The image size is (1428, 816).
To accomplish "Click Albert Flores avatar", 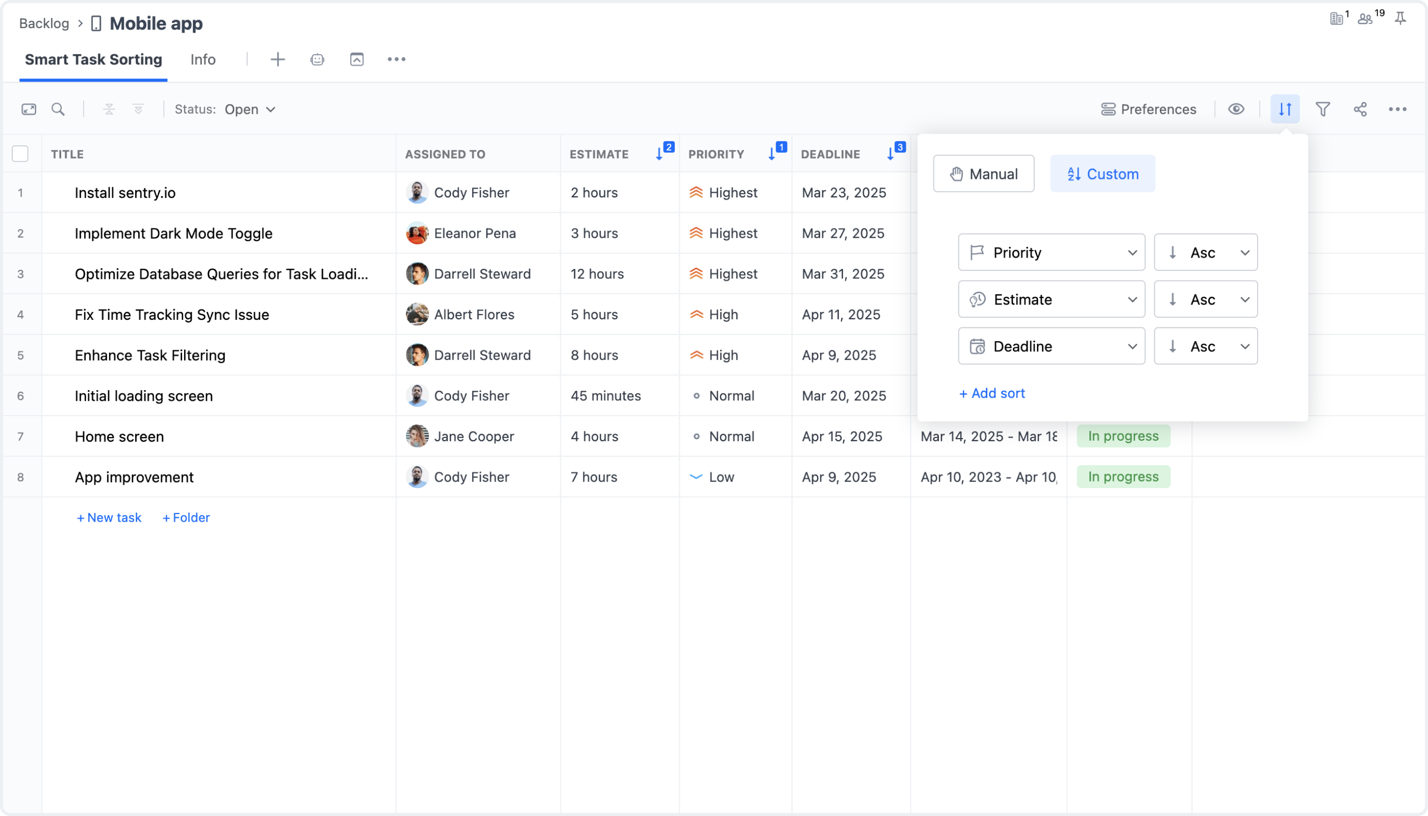I will click(x=417, y=314).
